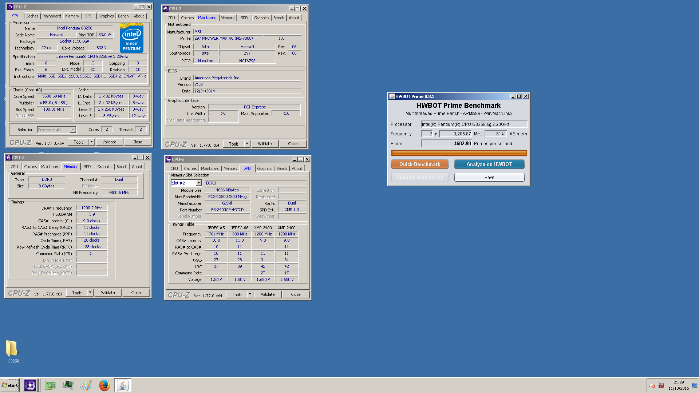This screenshot has height=393, width=699.
Task: Click the disconnected network tray icon
Action: (x=661, y=386)
